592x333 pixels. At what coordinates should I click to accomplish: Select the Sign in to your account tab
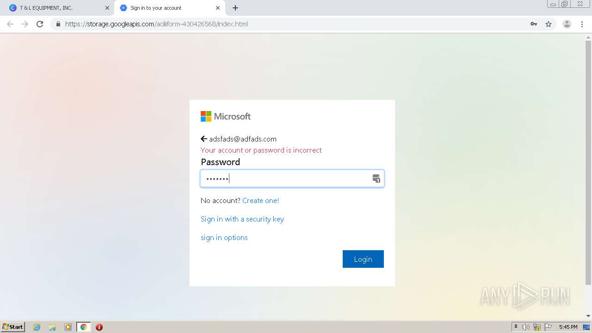[x=169, y=8]
